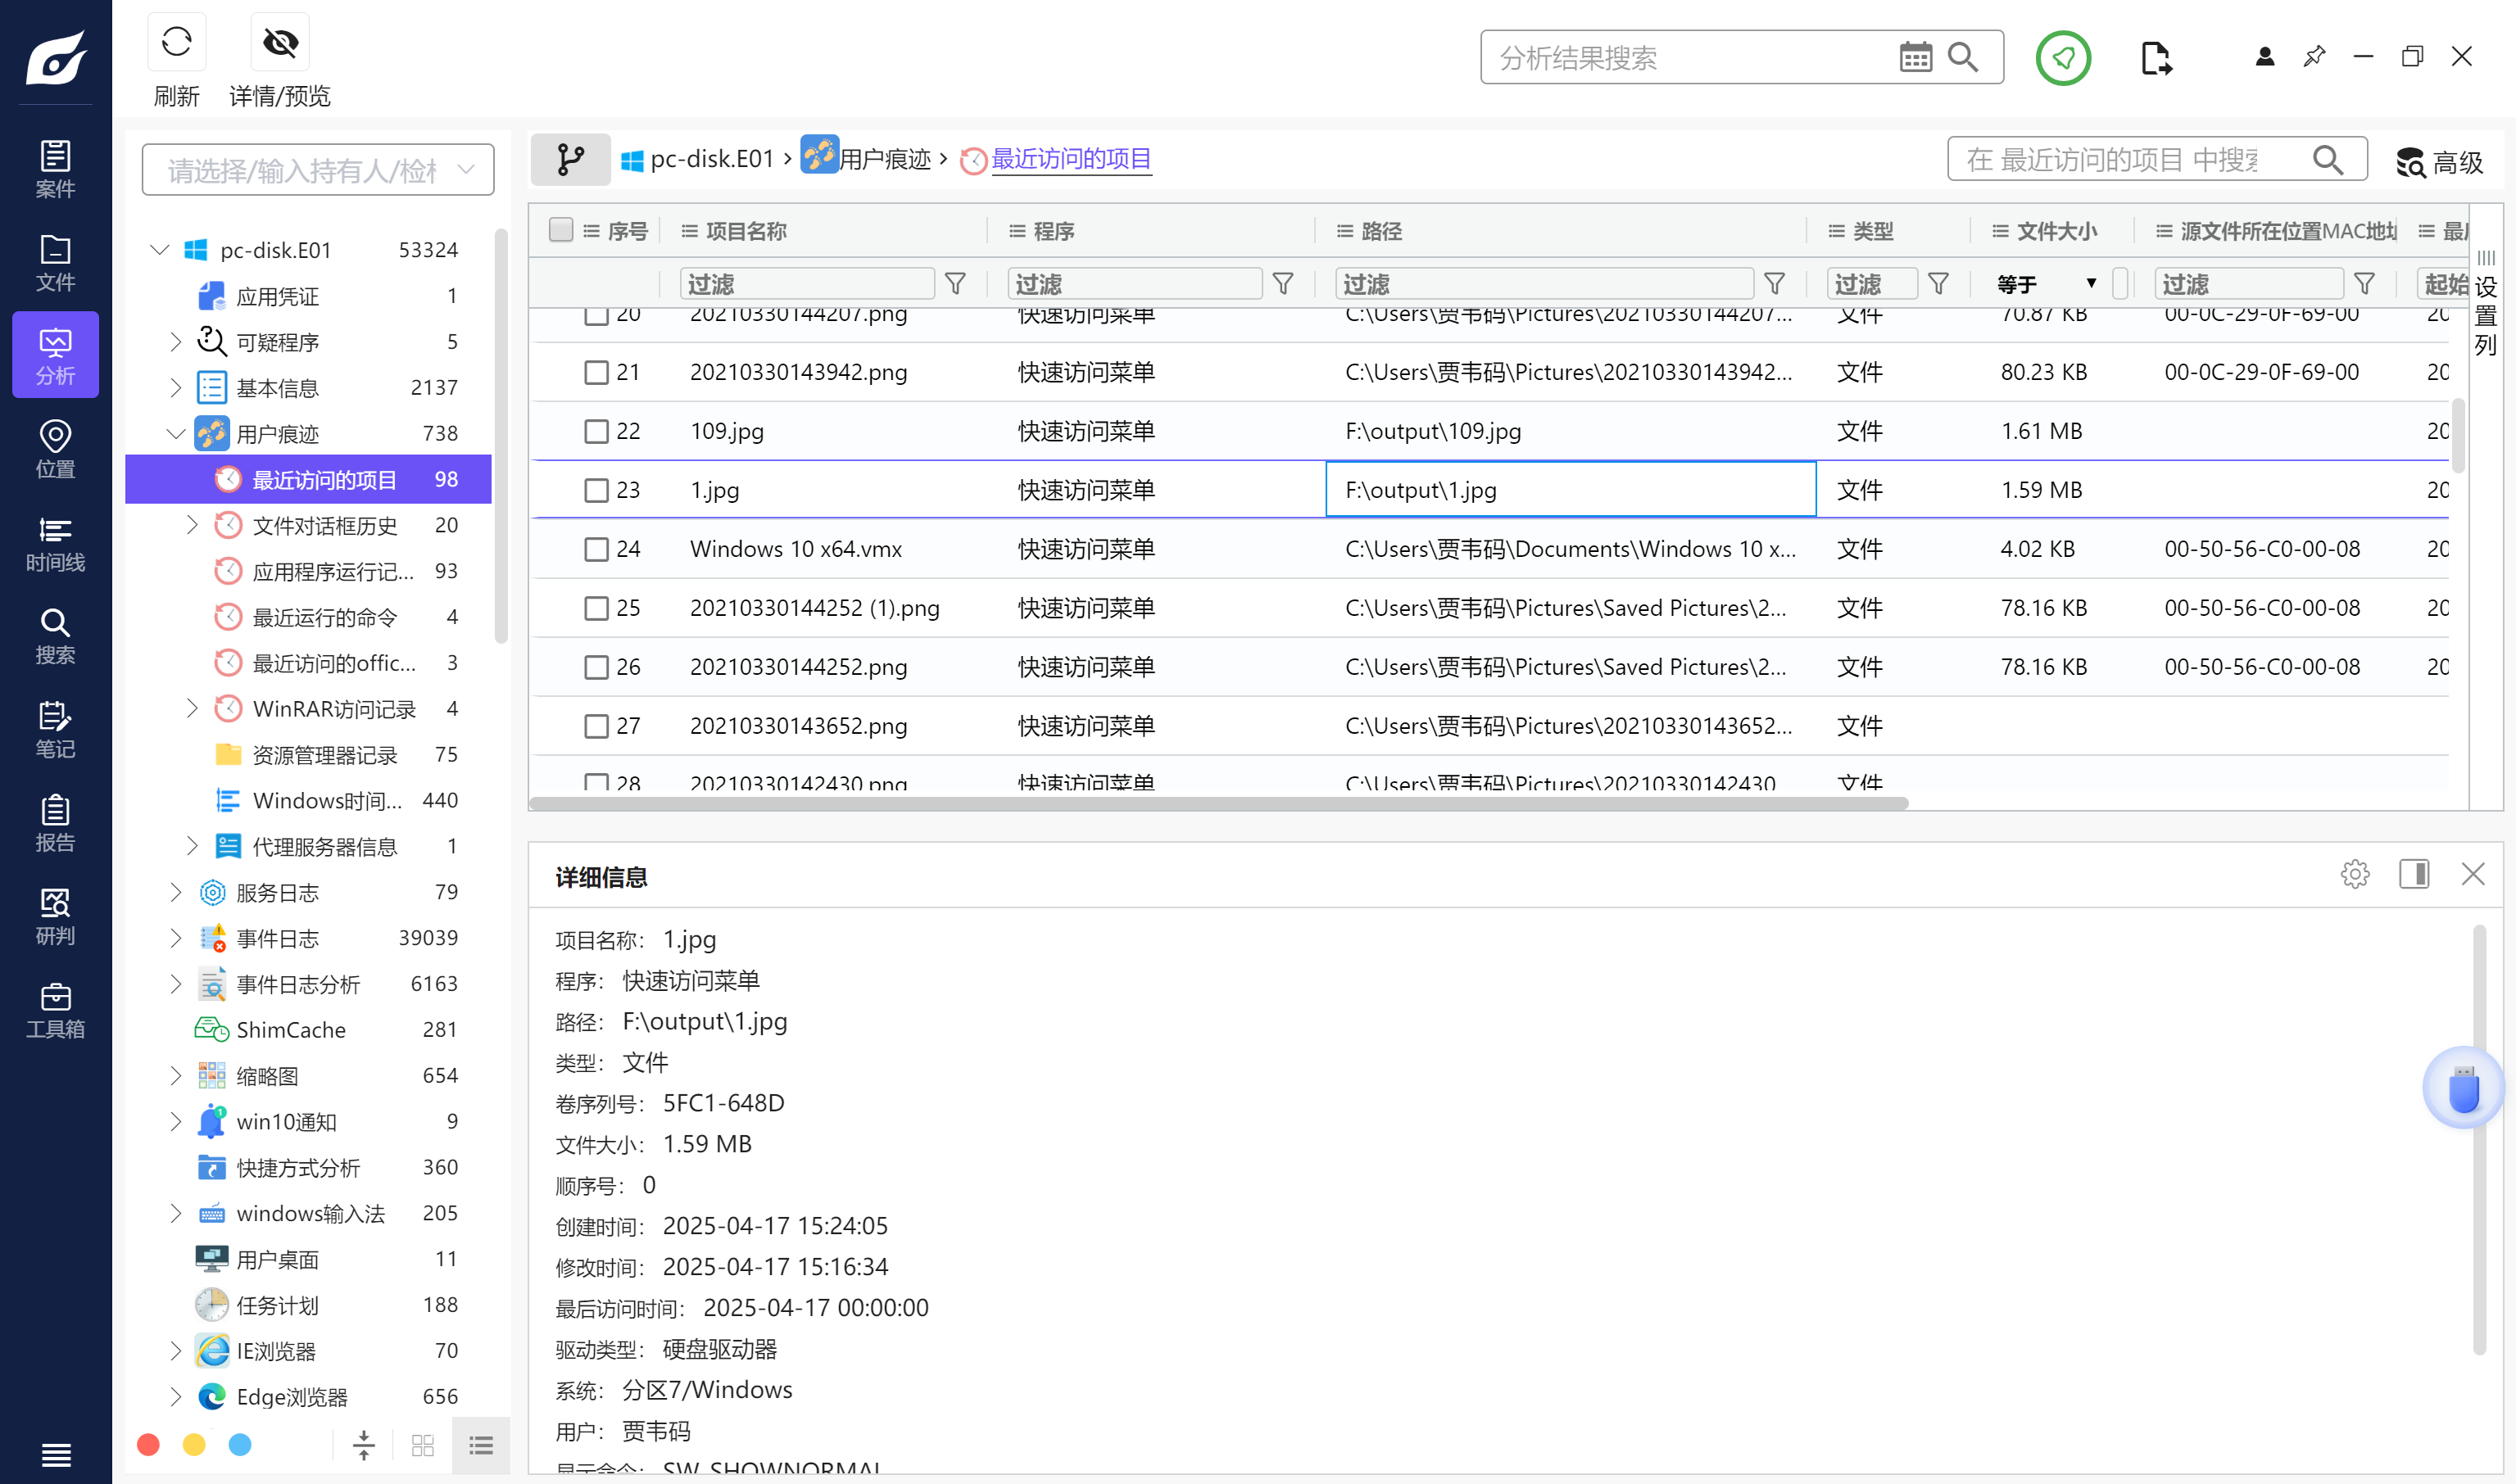
Task: Click the user account icon
Action: [2265, 57]
